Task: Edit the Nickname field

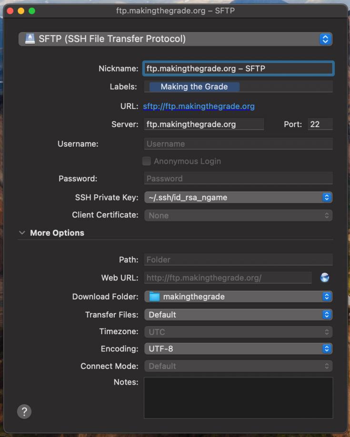Action: click(239, 69)
